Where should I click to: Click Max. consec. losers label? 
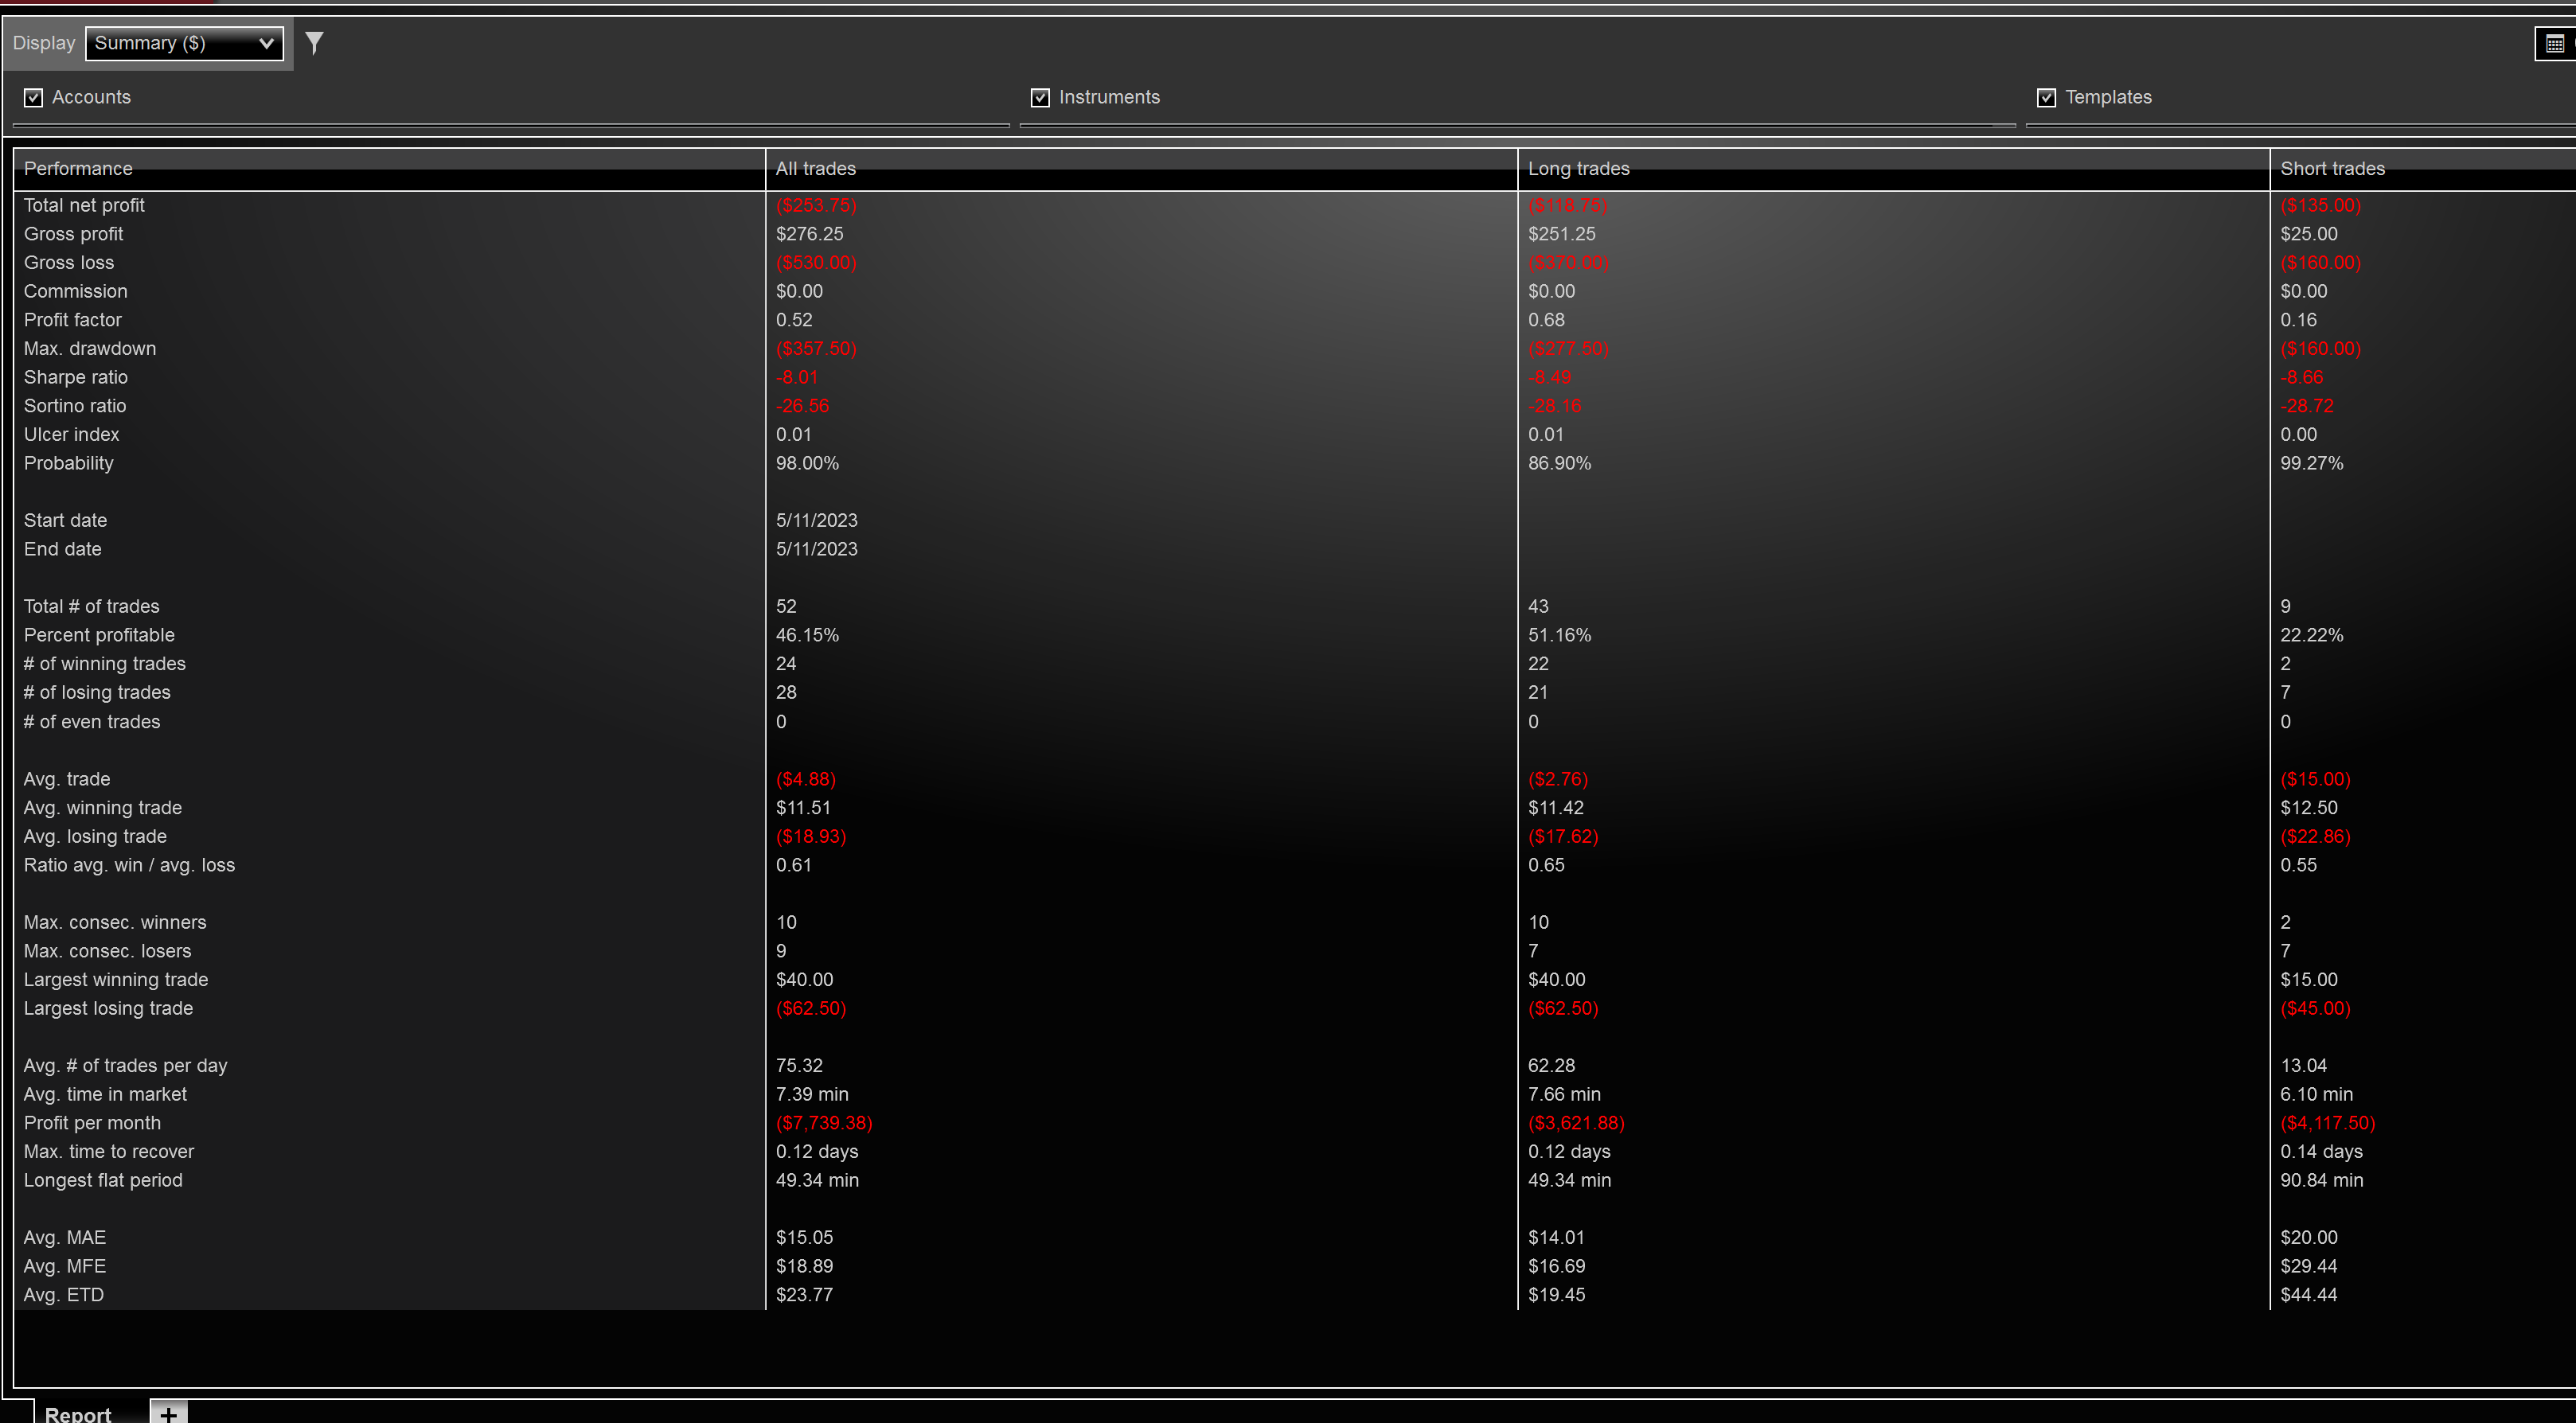pos(108,951)
